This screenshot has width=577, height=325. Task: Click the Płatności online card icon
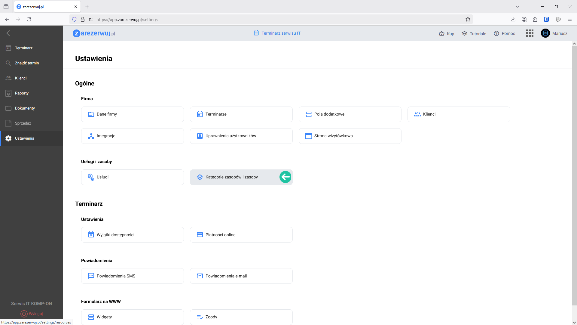tap(200, 235)
